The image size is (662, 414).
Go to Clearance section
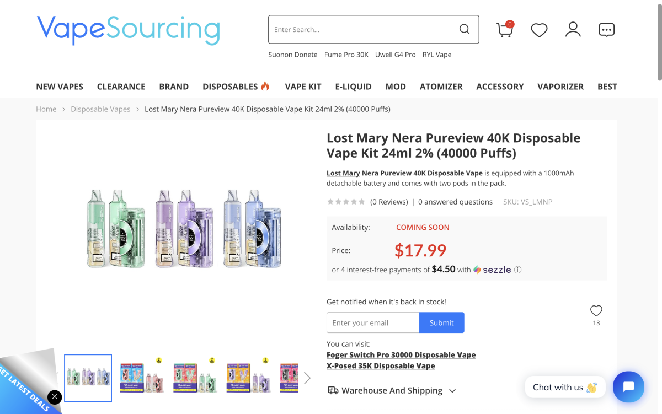point(121,87)
